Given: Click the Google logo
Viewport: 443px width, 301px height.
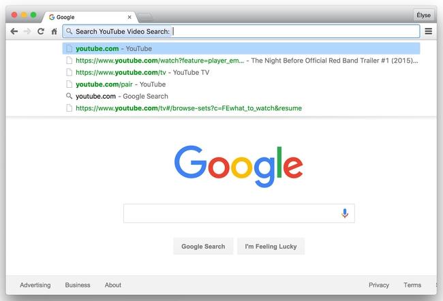Looking at the screenshot, I should pyautogui.click(x=239, y=166).
